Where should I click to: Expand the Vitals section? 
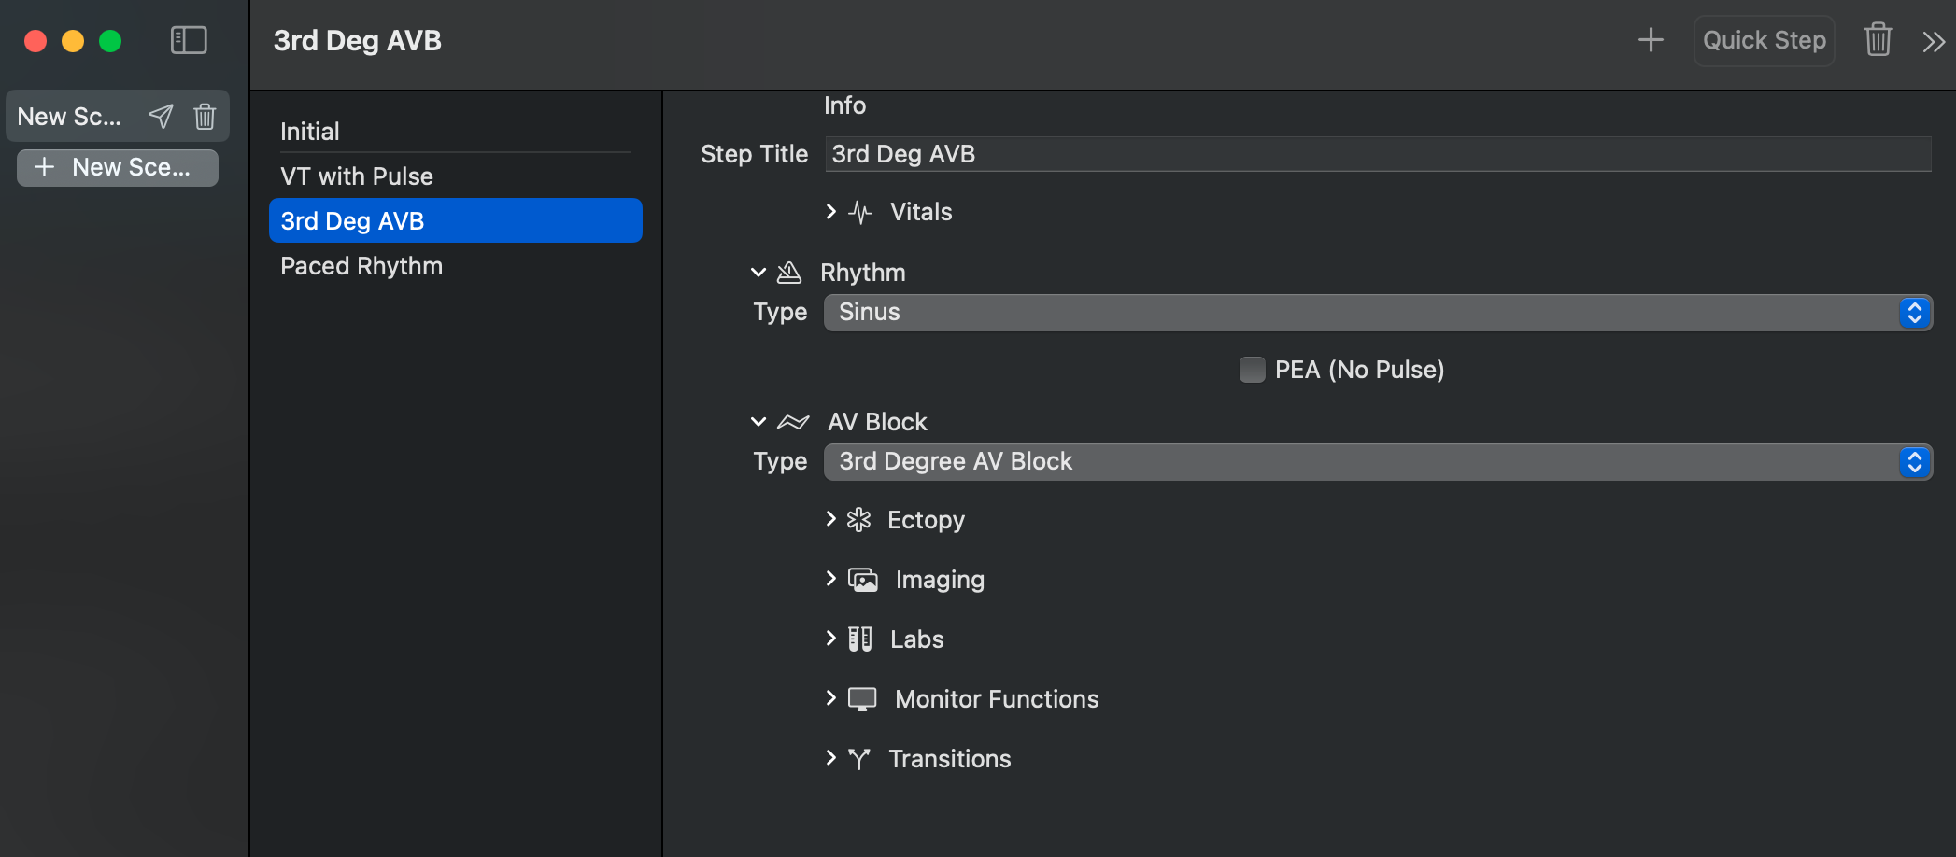(x=830, y=212)
